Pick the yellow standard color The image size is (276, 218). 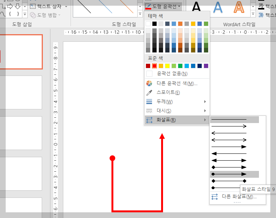168,66
